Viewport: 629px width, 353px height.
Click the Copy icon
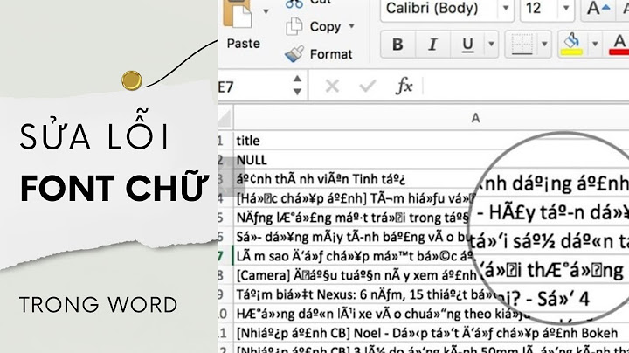tap(294, 26)
